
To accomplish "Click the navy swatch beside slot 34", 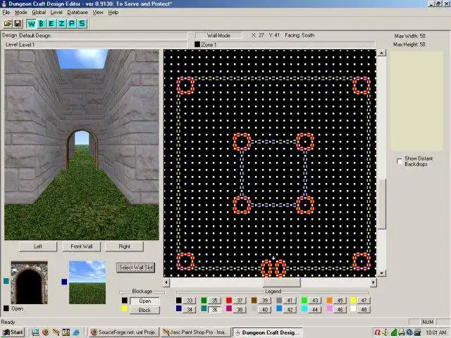I will [178, 308].
